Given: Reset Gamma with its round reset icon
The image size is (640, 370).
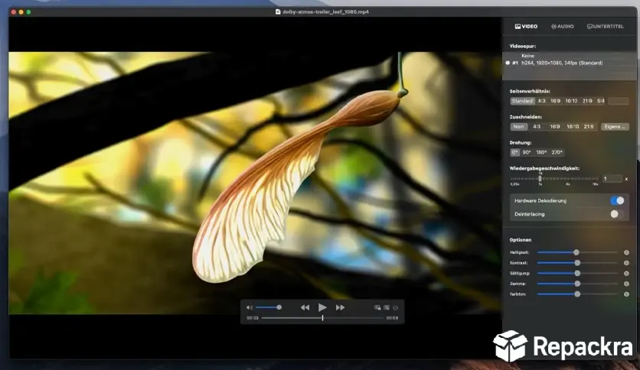Looking at the screenshot, I should coord(626,284).
